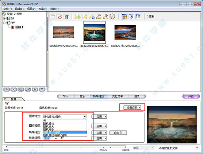Click the round move-up triangle button

click(35, 89)
